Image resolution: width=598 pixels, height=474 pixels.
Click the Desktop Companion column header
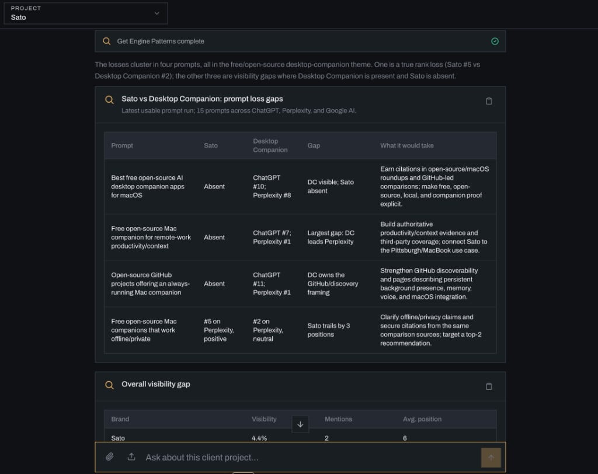tap(270, 146)
